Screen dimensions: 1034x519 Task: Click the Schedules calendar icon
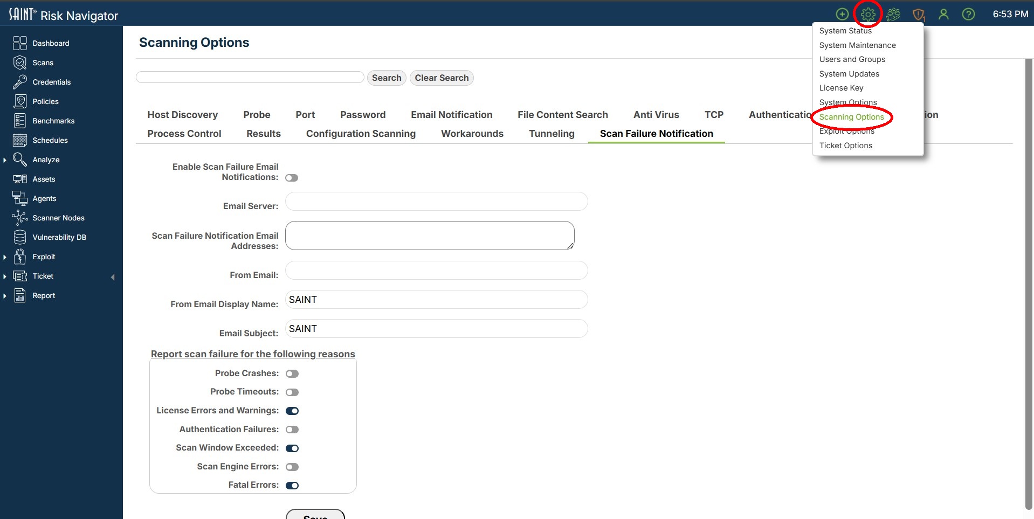click(x=20, y=140)
